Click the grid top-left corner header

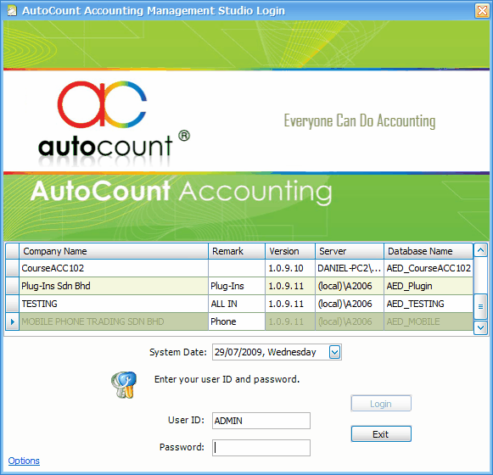13,251
